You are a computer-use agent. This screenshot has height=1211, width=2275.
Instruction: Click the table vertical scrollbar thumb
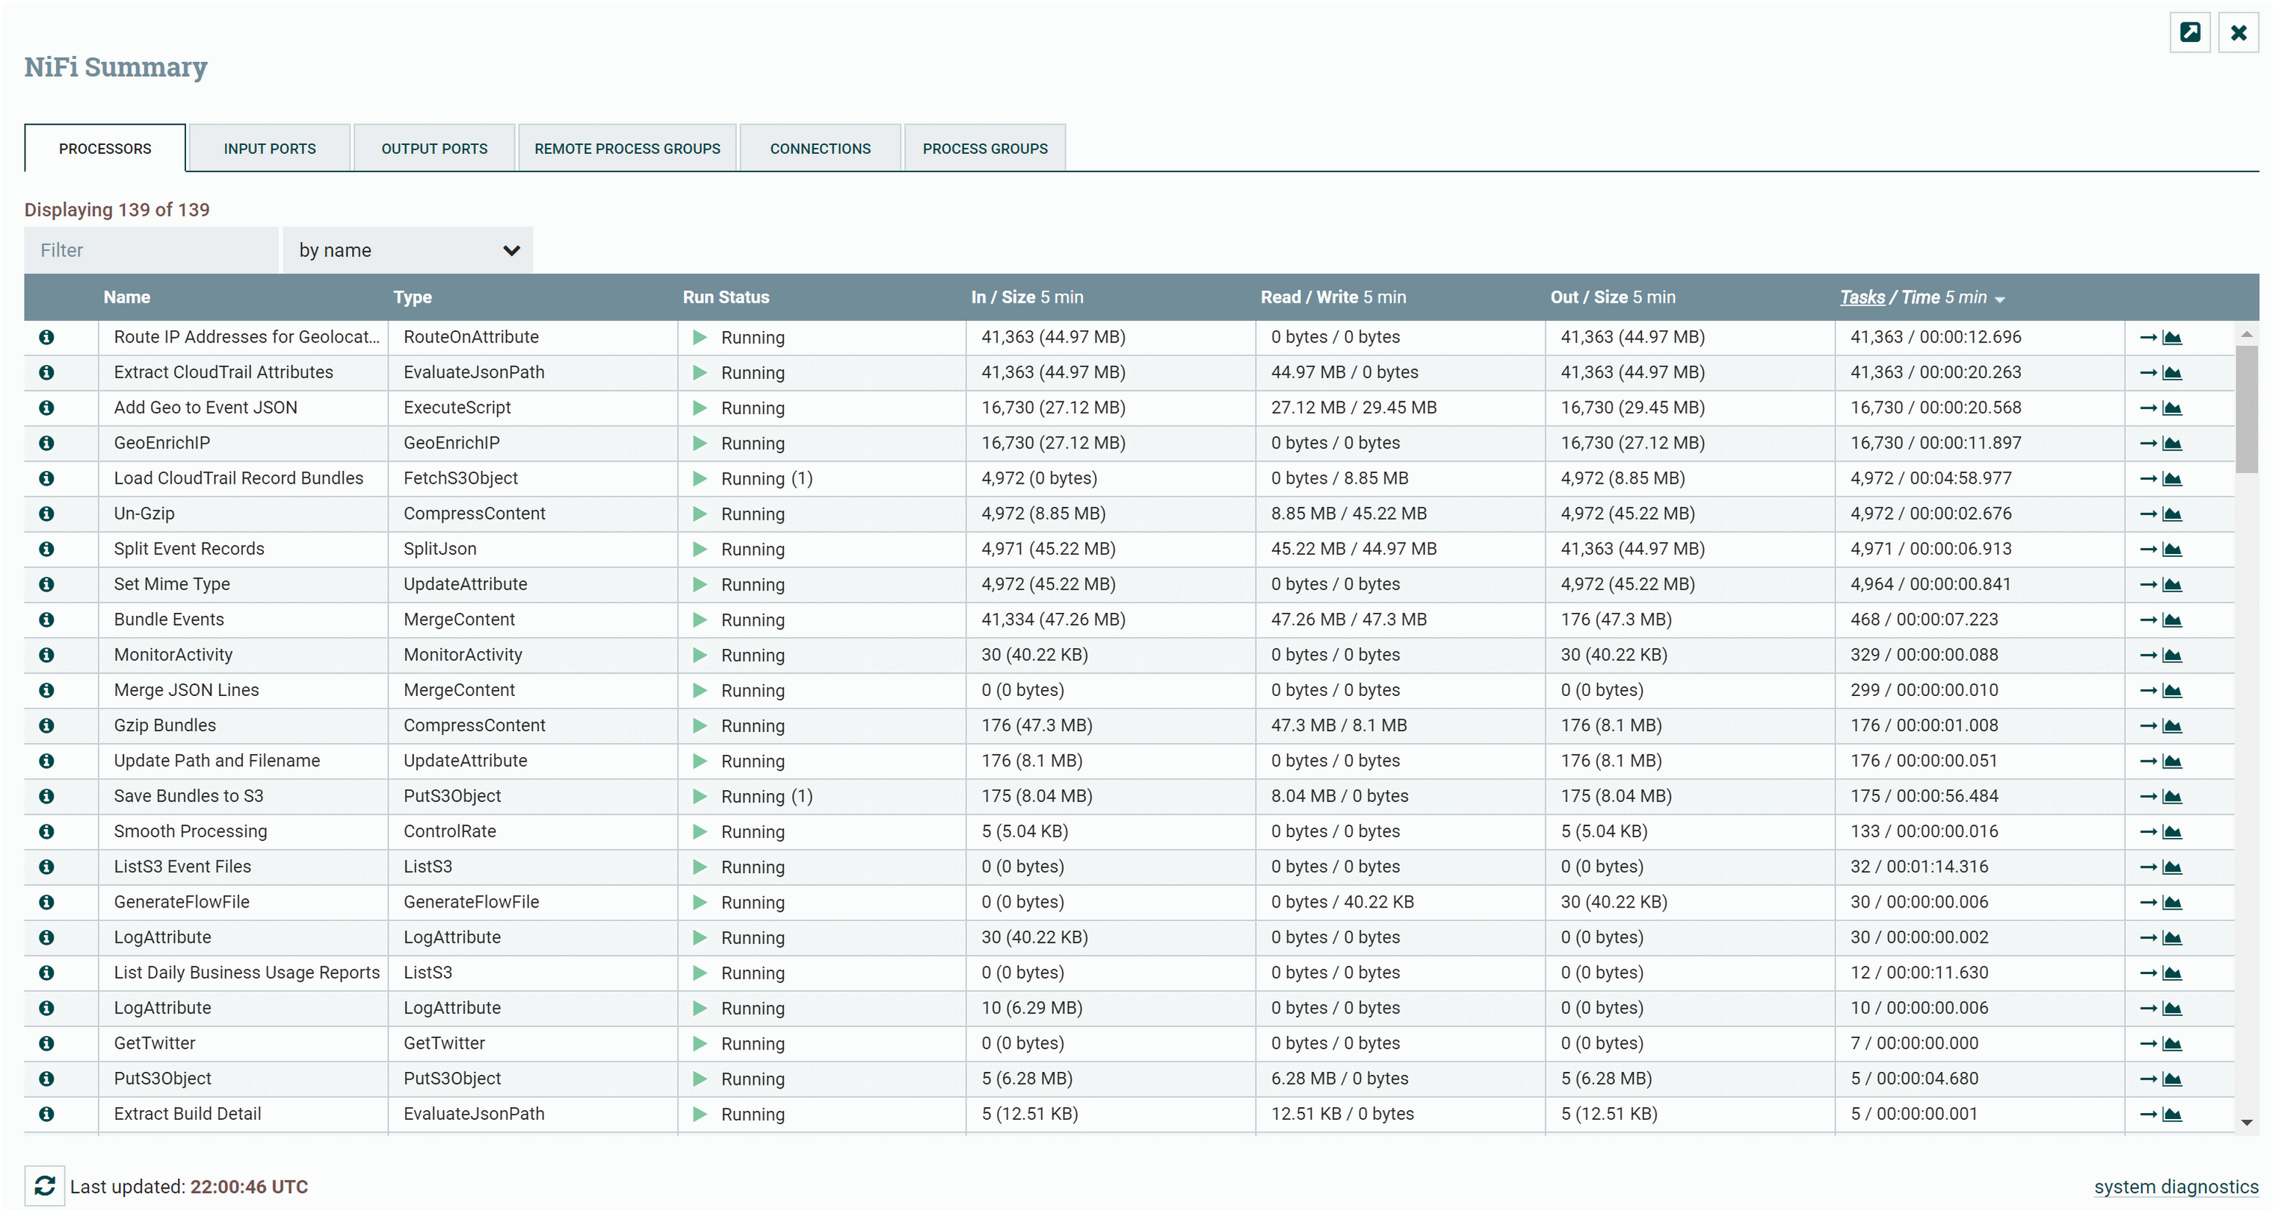2247,408
